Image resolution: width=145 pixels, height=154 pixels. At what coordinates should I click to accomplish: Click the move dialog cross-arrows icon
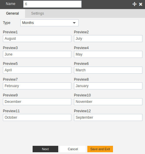click(x=135, y=4)
